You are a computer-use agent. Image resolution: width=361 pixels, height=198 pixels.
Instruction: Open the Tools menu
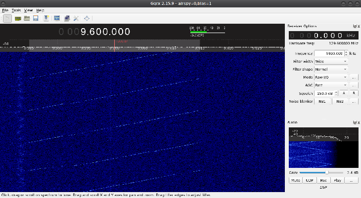point(16,10)
